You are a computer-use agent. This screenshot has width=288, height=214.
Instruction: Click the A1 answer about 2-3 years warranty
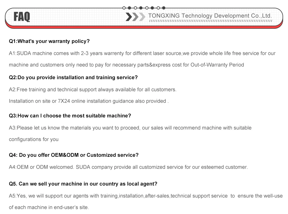pyautogui.click(x=142, y=53)
